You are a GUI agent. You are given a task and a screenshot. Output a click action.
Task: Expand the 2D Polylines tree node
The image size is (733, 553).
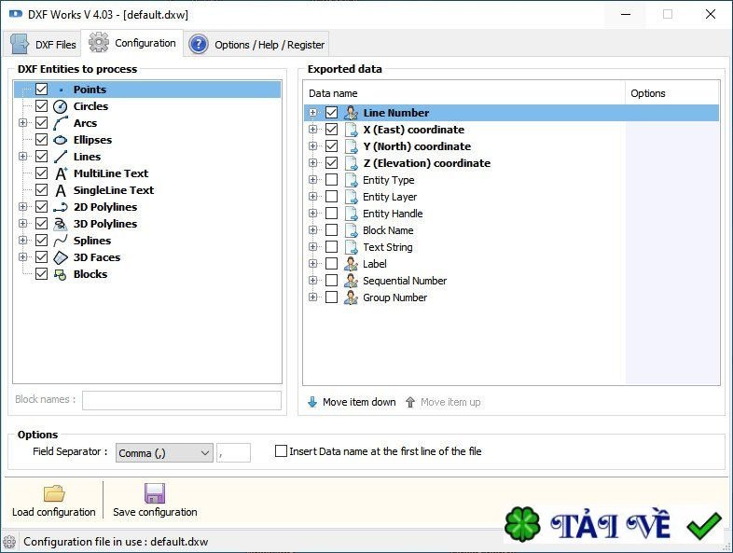(x=22, y=207)
